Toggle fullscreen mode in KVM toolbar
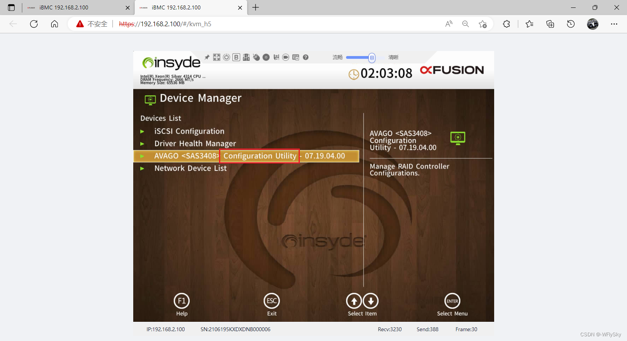Image resolution: width=627 pixels, height=341 pixels. [217, 57]
